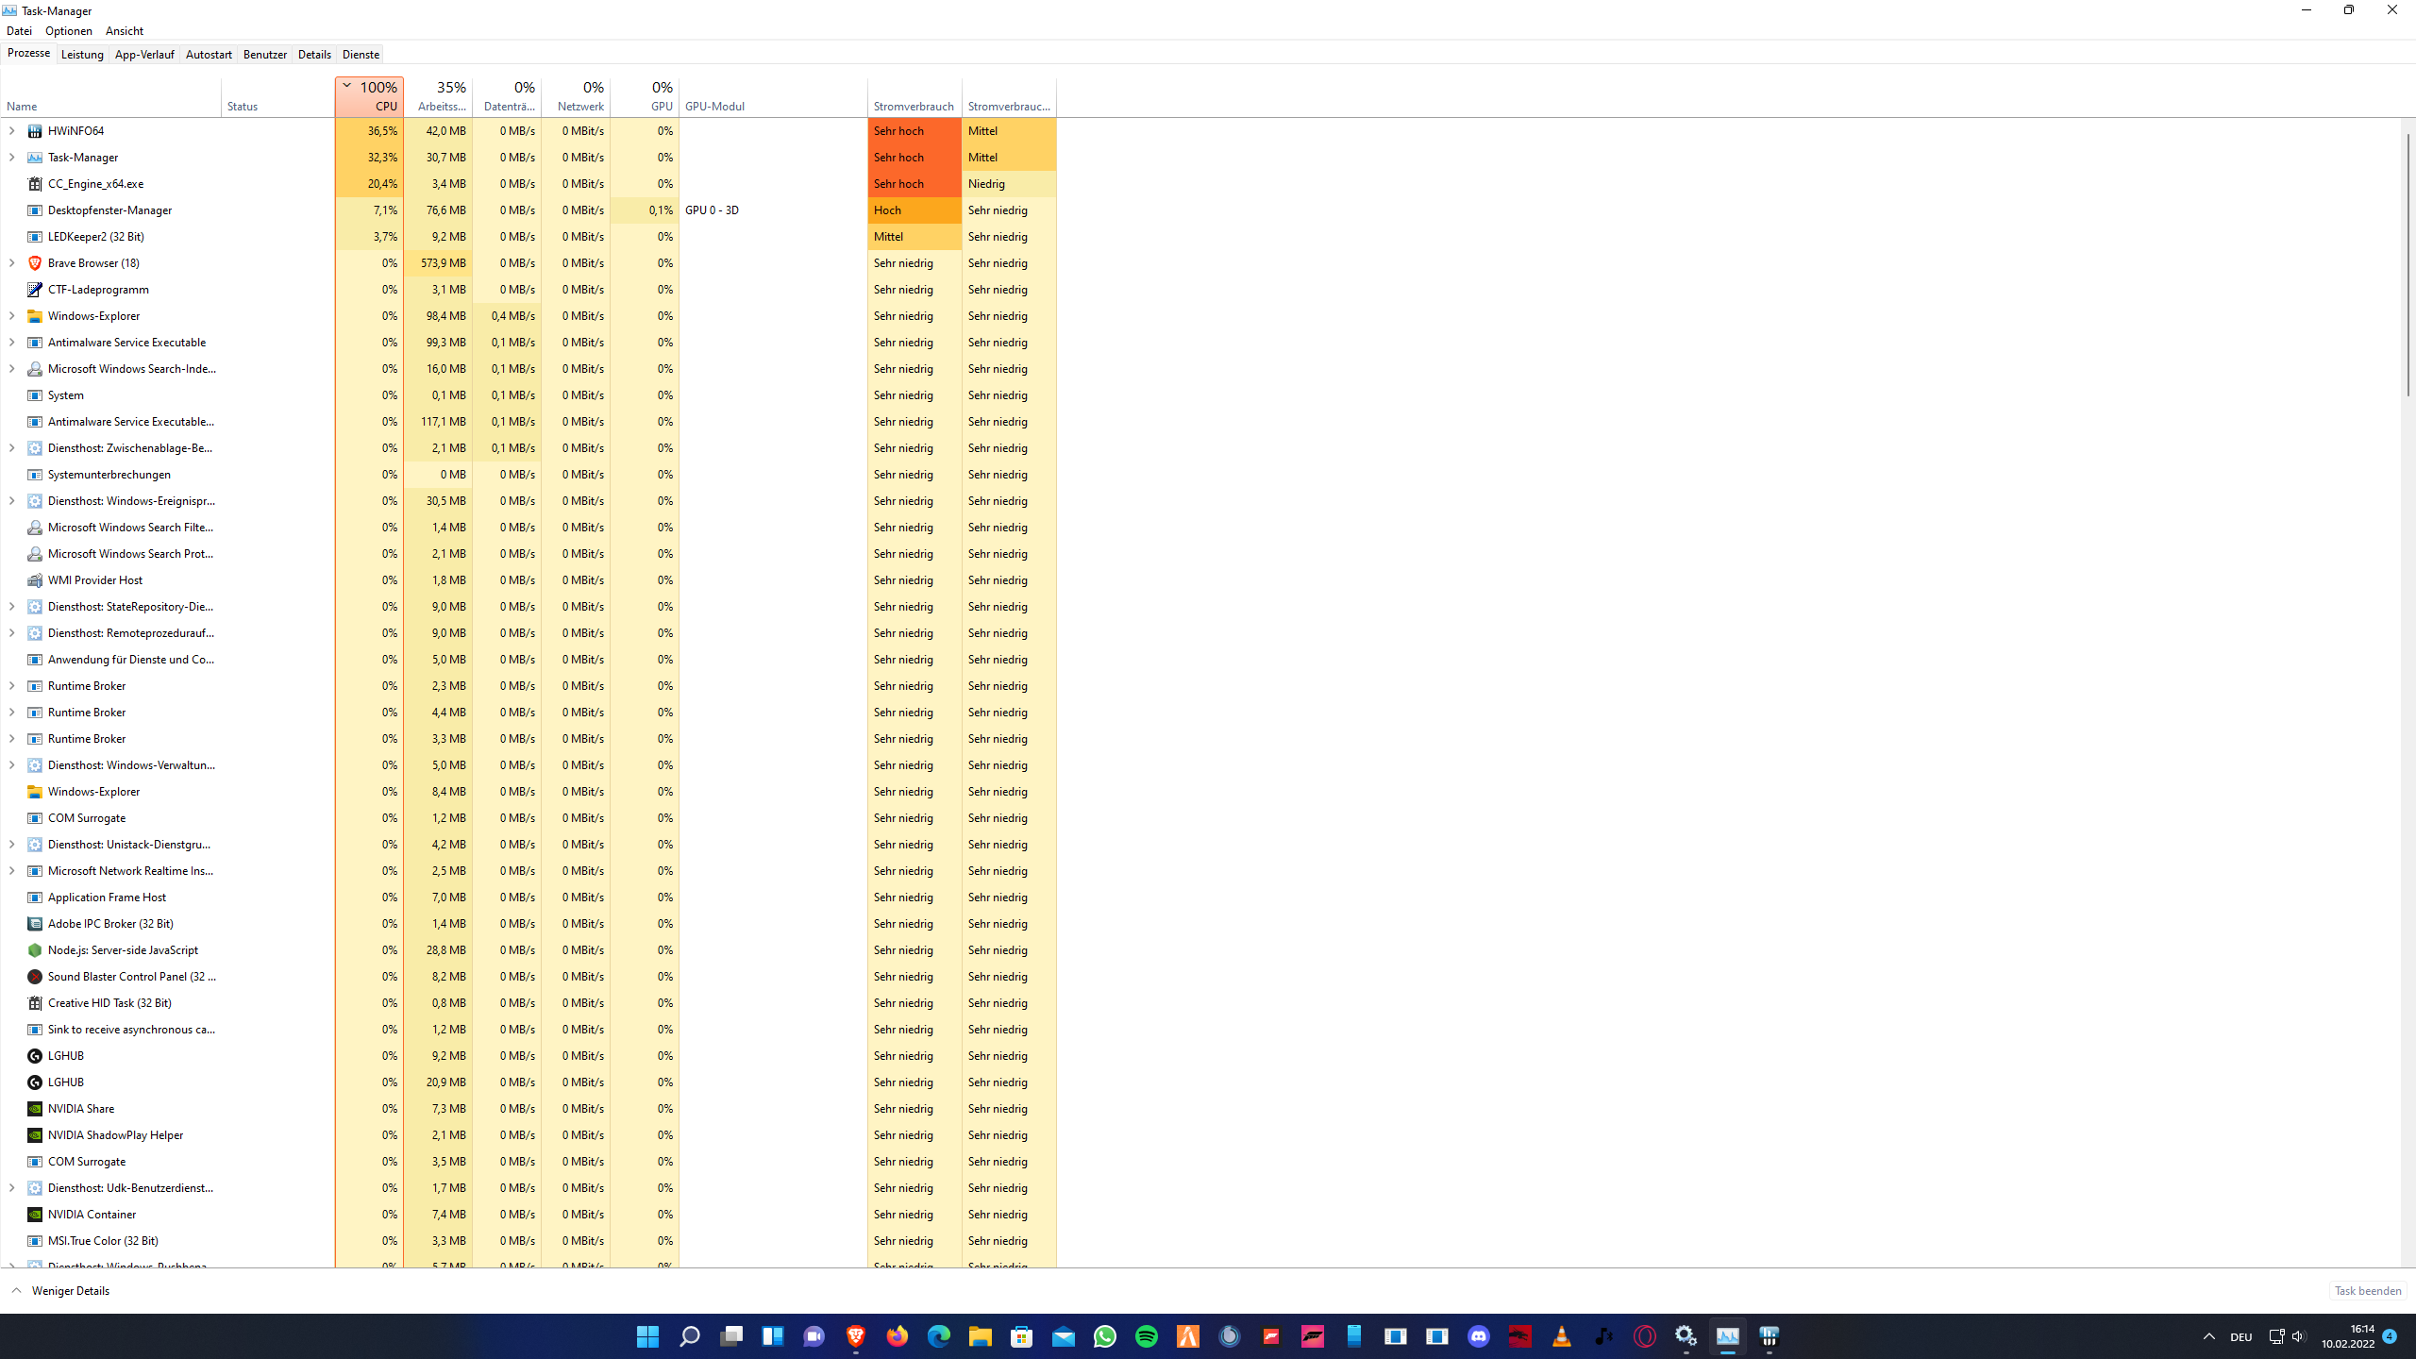Image resolution: width=2416 pixels, height=1359 pixels.
Task: Expand the HWiNFO64 process group
Action: pyautogui.click(x=11, y=131)
